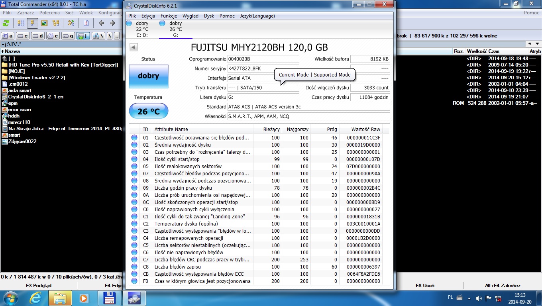Screen dimensions: 542x306
Task: Click the "Liczba godzin pracy dysku" attribute row
Action: [255, 188]
